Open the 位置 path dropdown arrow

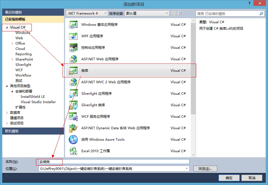pos(187,168)
